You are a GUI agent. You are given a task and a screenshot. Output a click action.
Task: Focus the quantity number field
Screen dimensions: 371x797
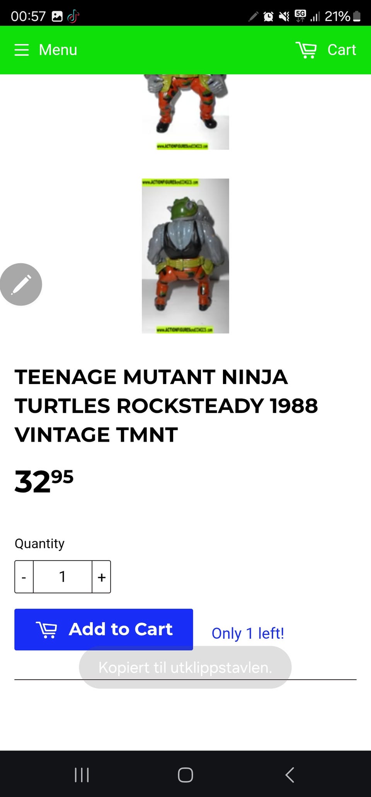click(63, 577)
